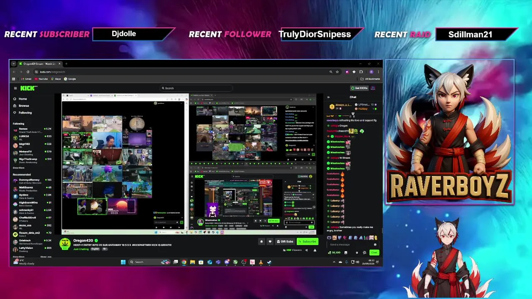This screenshot has height=299, width=532.
Task: Open schneckyirl recommended channel
Action: (x=32, y=211)
